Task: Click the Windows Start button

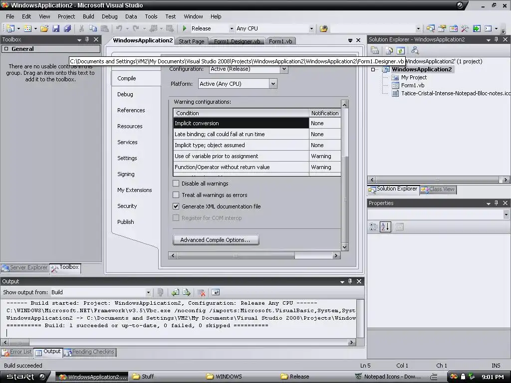Action: [x=25, y=377]
